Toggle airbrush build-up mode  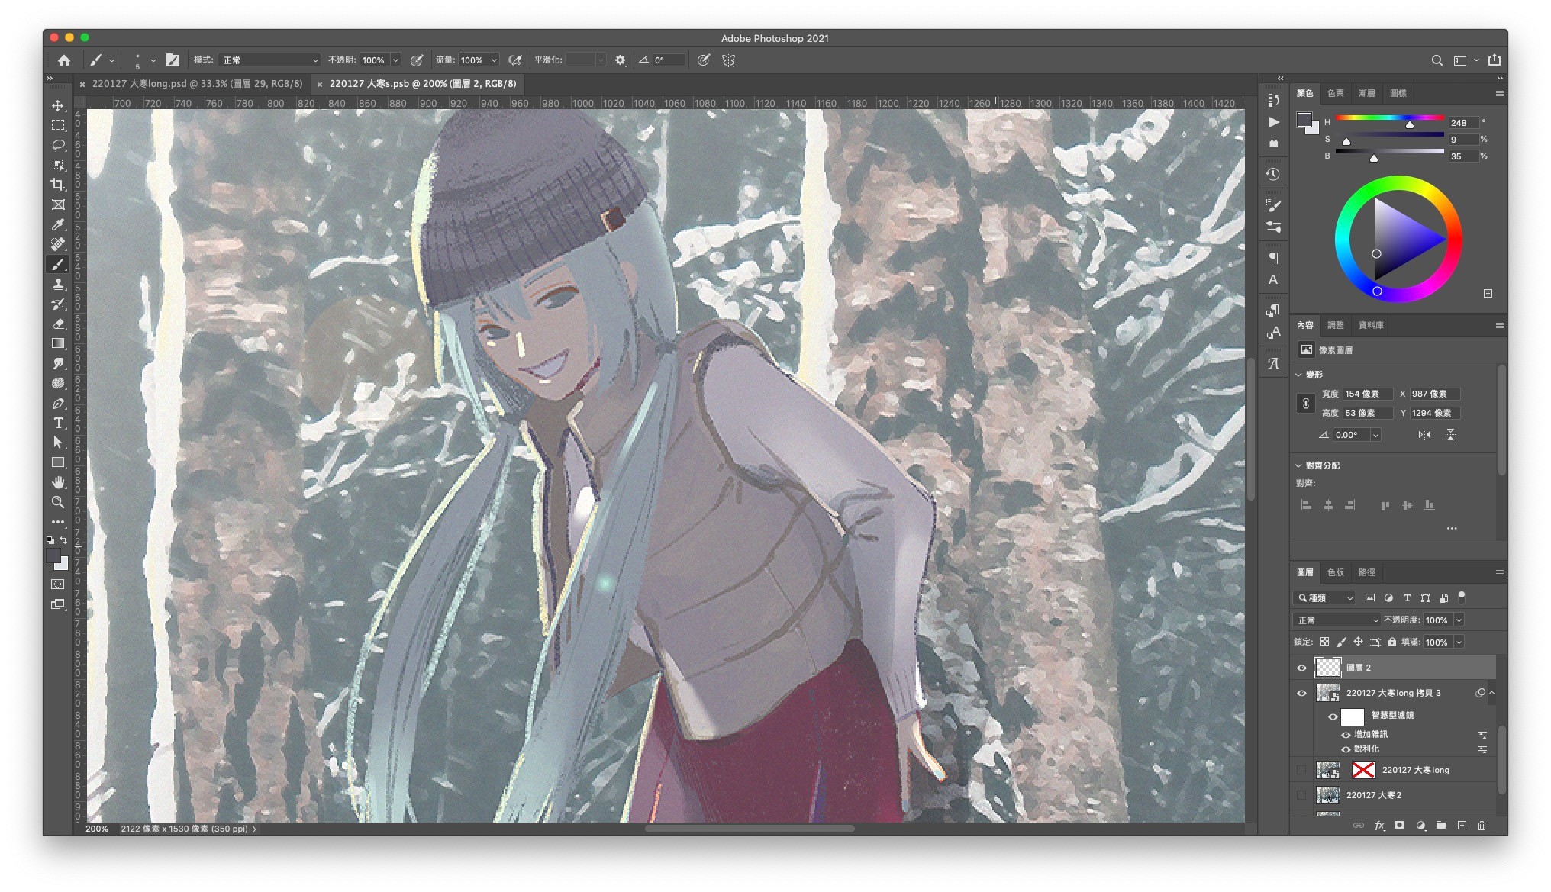(515, 60)
